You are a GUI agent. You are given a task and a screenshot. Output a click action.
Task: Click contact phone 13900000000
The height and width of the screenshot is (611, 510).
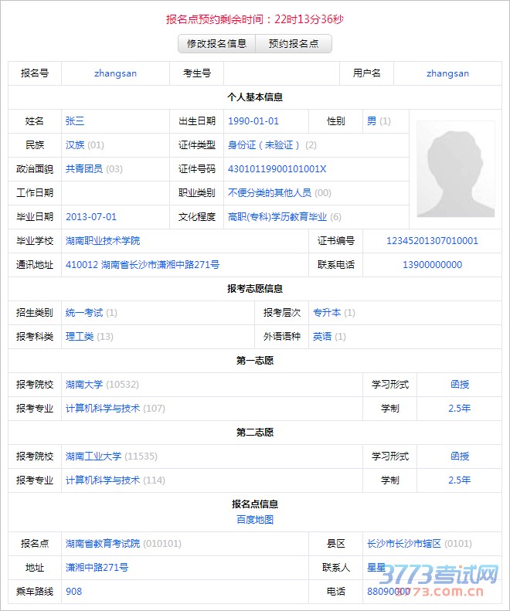[432, 265]
